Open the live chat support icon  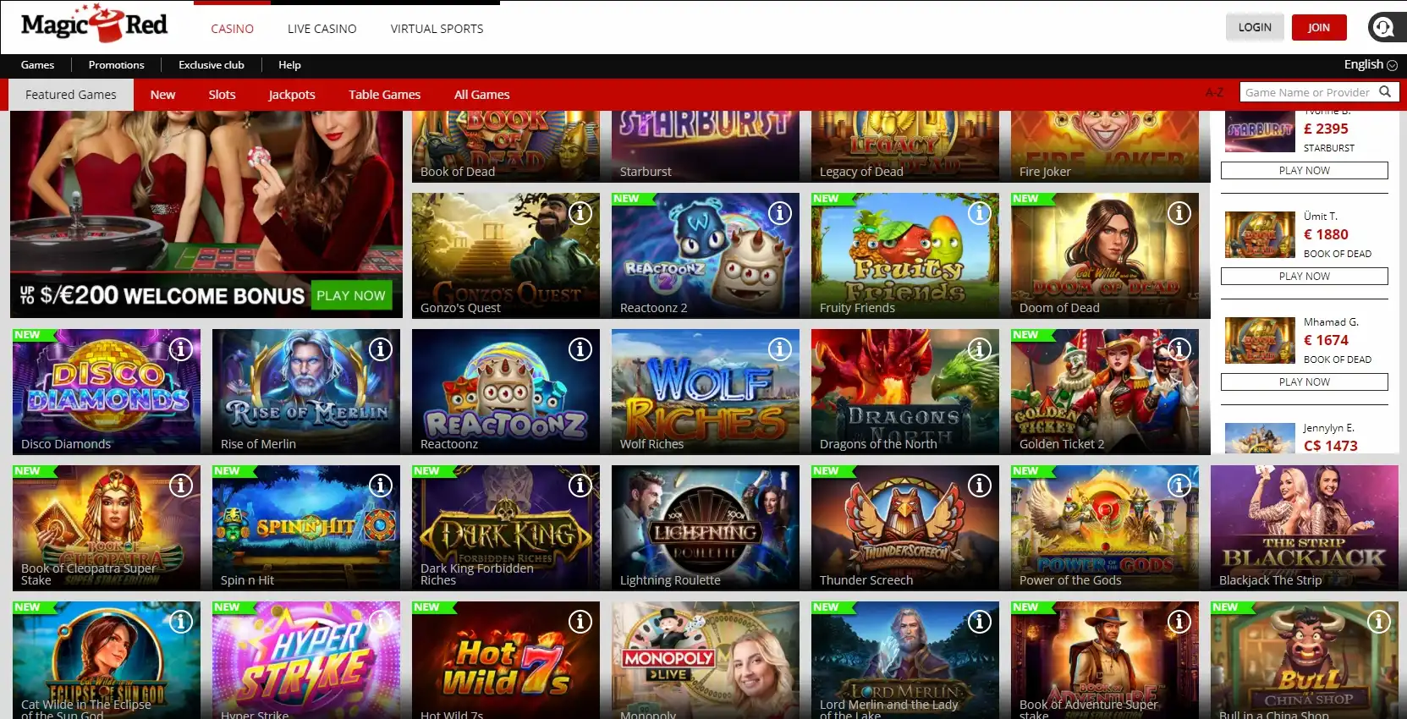(1384, 28)
